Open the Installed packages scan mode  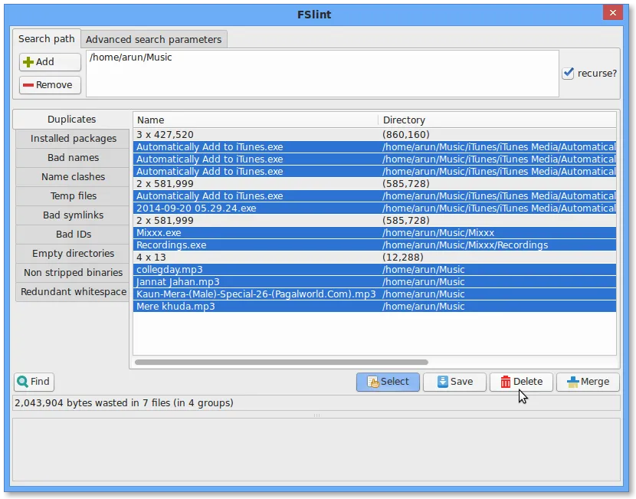(72, 138)
